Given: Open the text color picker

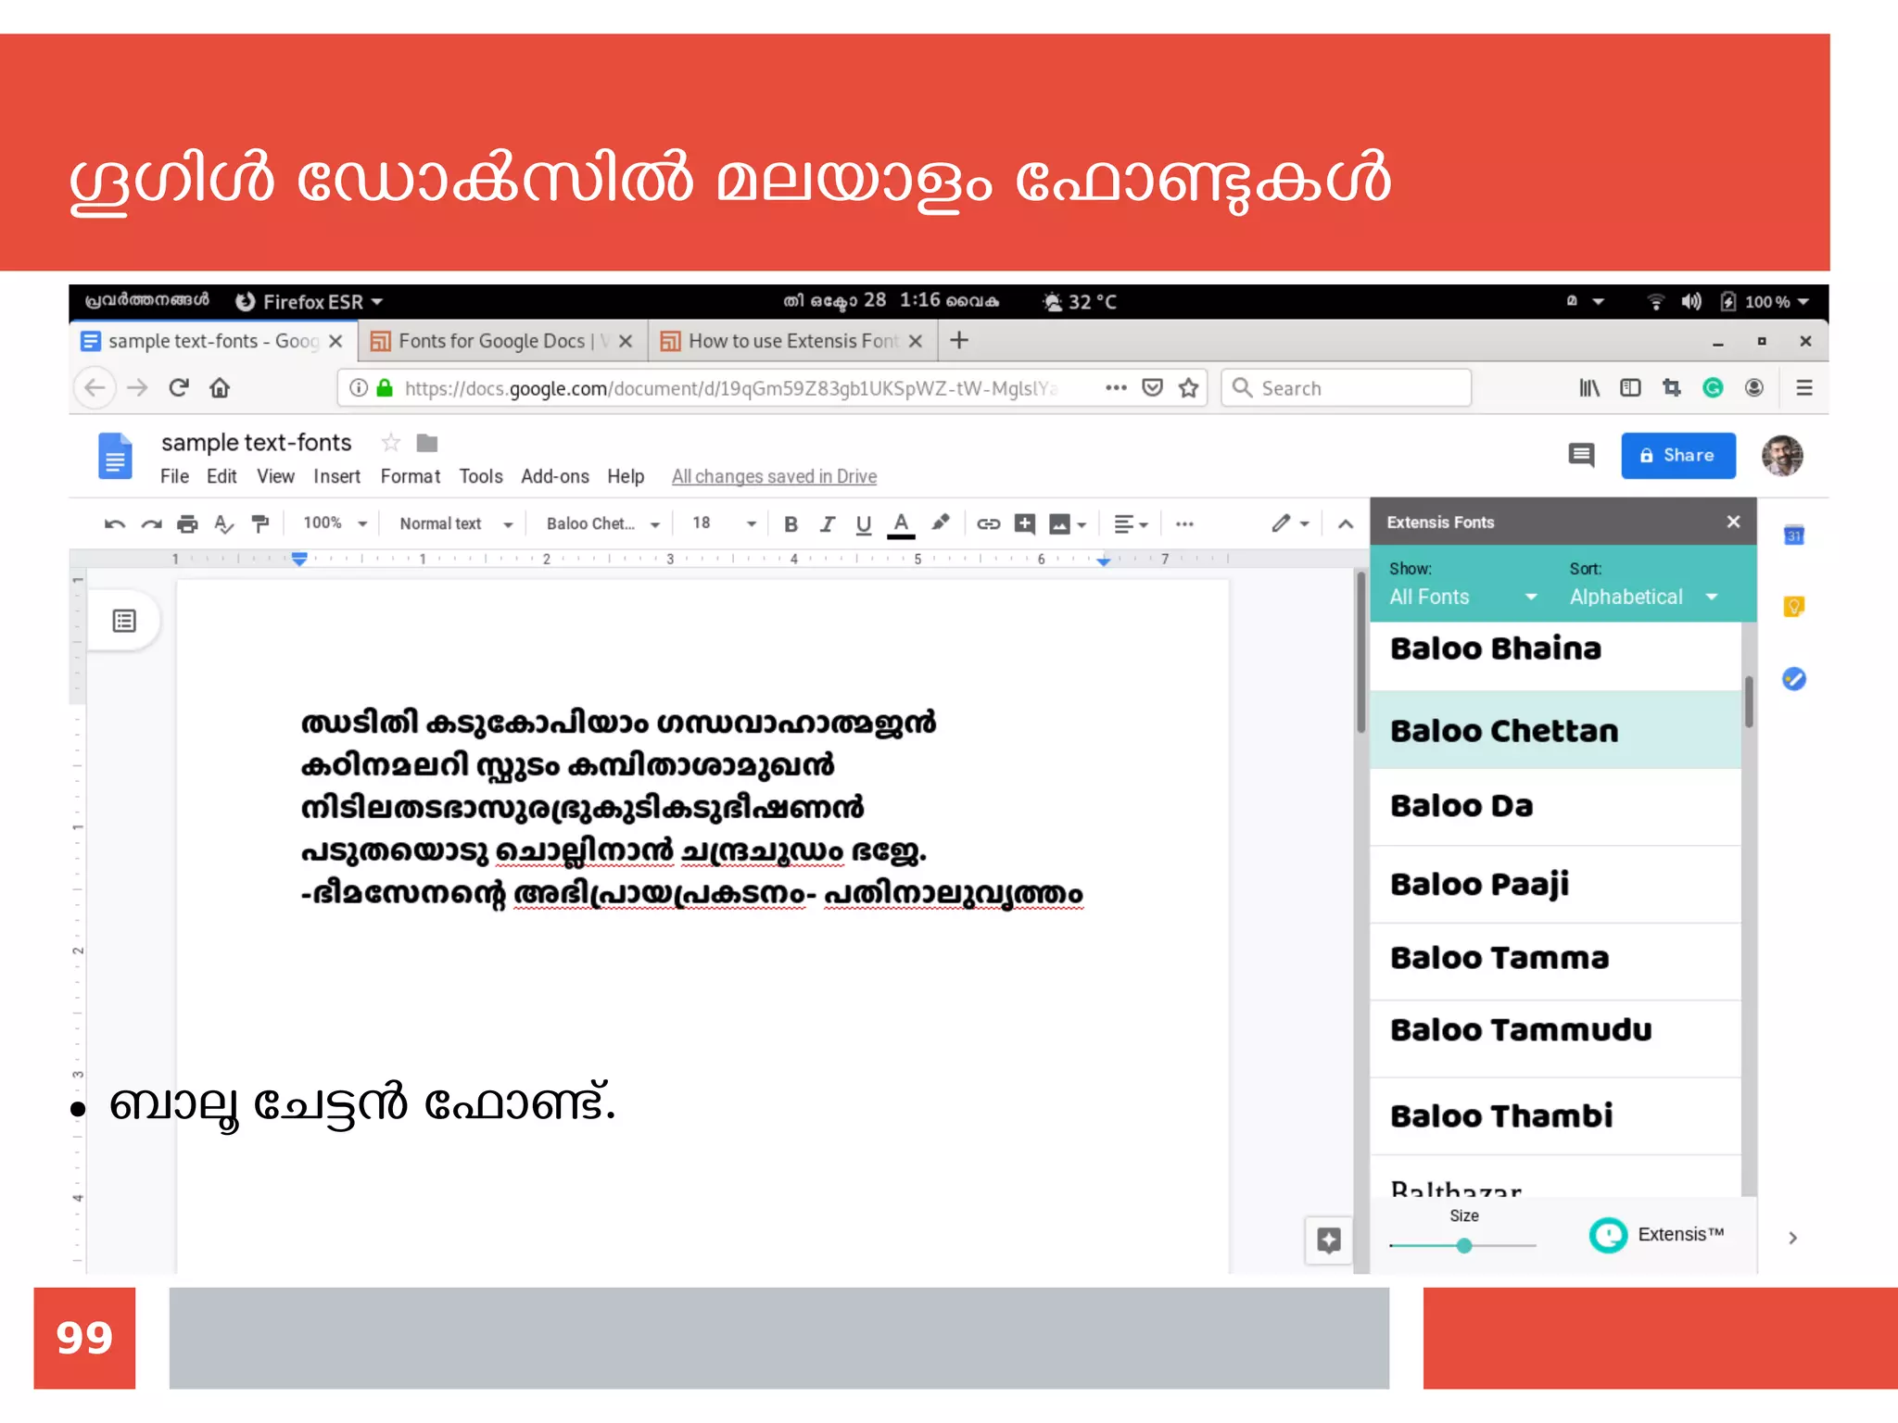Looking at the screenshot, I should click(901, 524).
